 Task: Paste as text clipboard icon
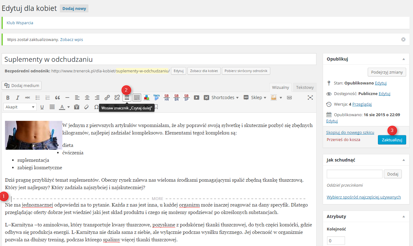(x=77, y=107)
